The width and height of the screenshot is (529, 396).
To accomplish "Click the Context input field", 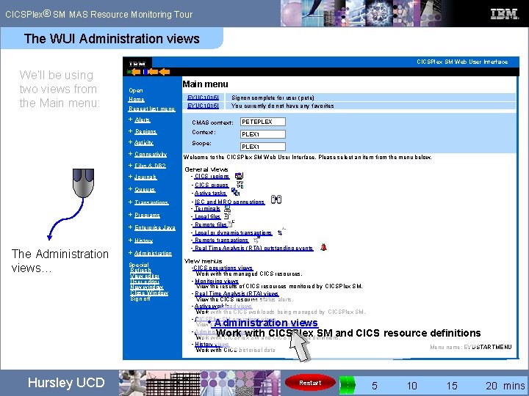I will click(263, 134).
